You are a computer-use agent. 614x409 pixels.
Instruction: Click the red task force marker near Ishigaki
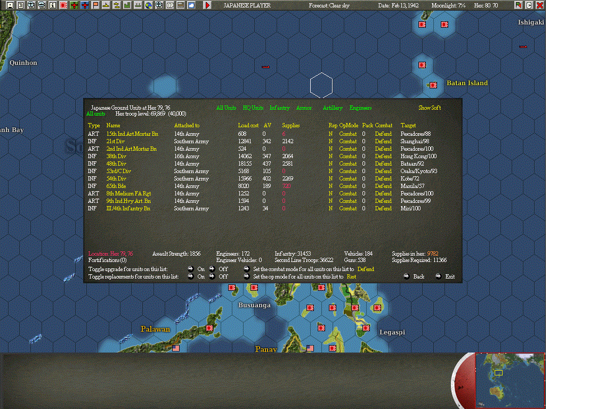click(523, 46)
